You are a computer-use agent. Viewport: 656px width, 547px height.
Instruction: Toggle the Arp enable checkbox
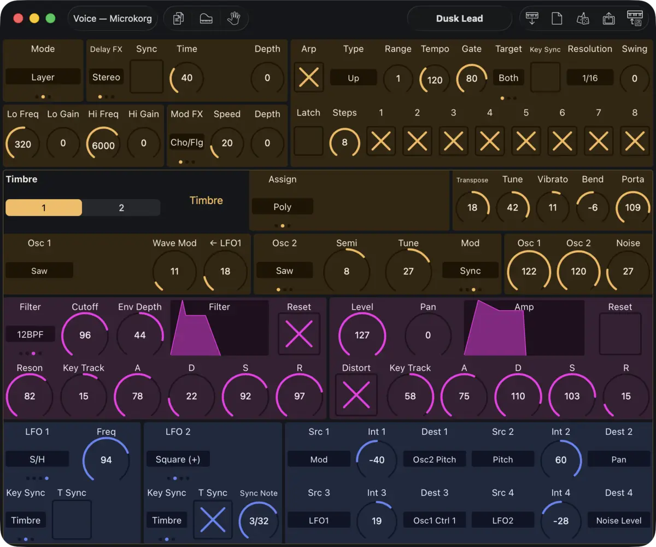(309, 77)
